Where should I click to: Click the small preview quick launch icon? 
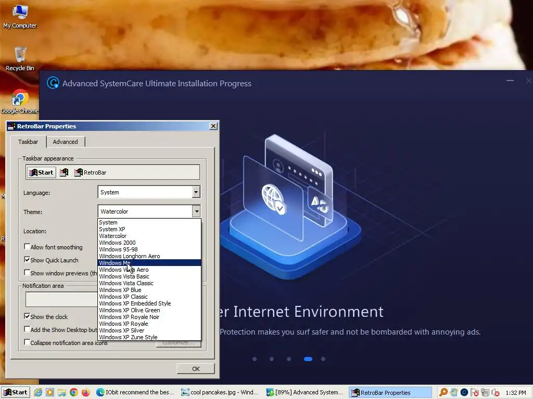click(x=64, y=172)
